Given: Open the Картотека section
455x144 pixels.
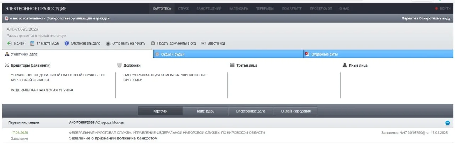Looking at the screenshot, I should click(x=162, y=8).
